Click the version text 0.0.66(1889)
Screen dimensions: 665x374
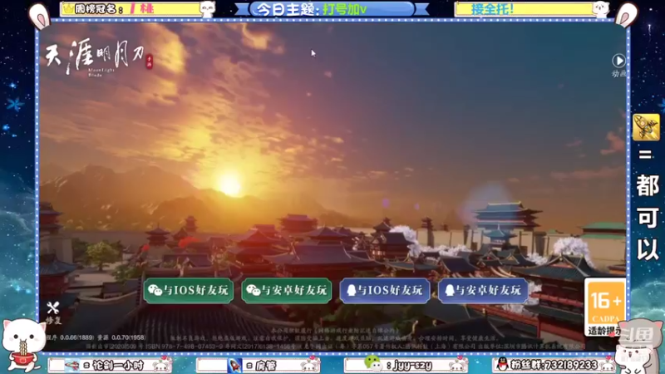coord(76,337)
